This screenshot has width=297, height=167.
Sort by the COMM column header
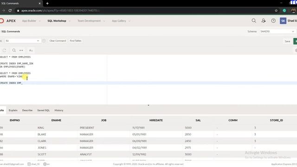point(233,120)
